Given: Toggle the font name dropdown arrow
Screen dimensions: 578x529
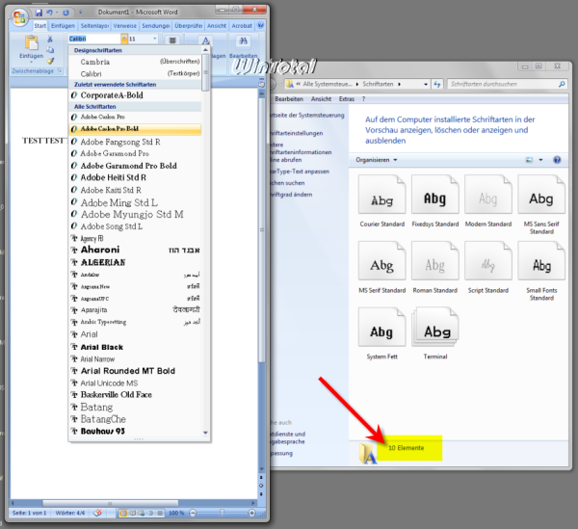Looking at the screenshot, I should point(124,39).
